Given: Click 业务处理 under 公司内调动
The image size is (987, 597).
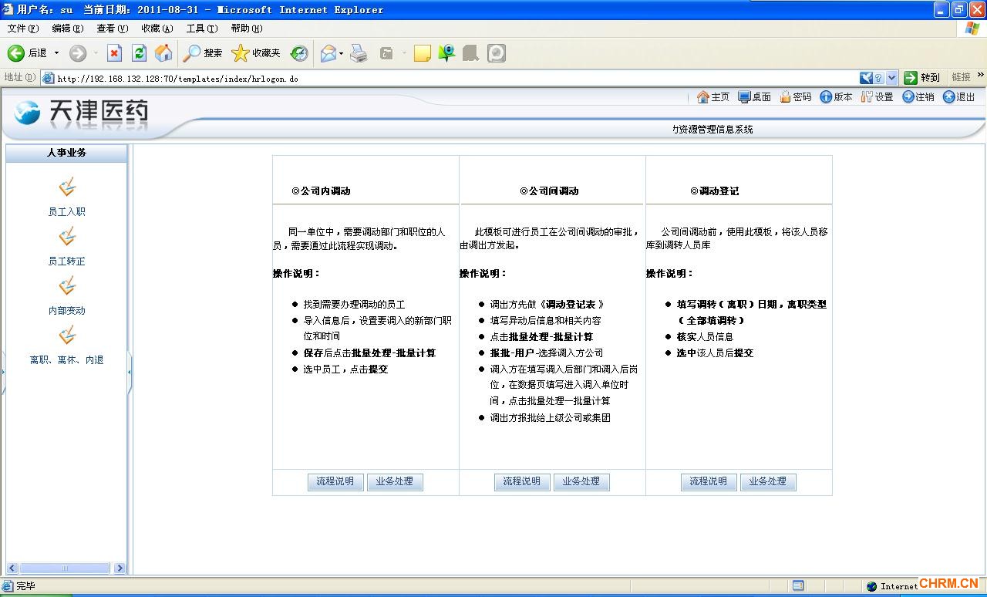Looking at the screenshot, I should [x=395, y=481].
